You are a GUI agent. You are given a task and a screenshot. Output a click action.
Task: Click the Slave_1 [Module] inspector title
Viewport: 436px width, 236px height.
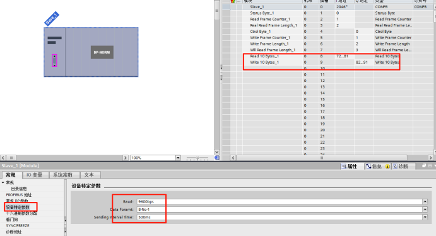(x=20, y=166)
